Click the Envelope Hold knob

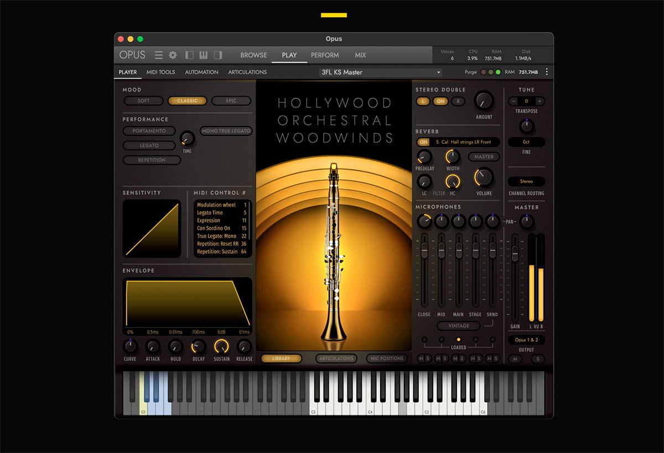point(175,346)
